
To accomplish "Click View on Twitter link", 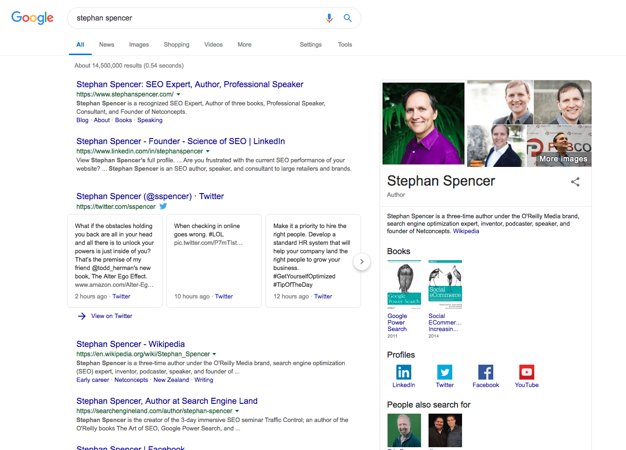I will tap(112, 316).
